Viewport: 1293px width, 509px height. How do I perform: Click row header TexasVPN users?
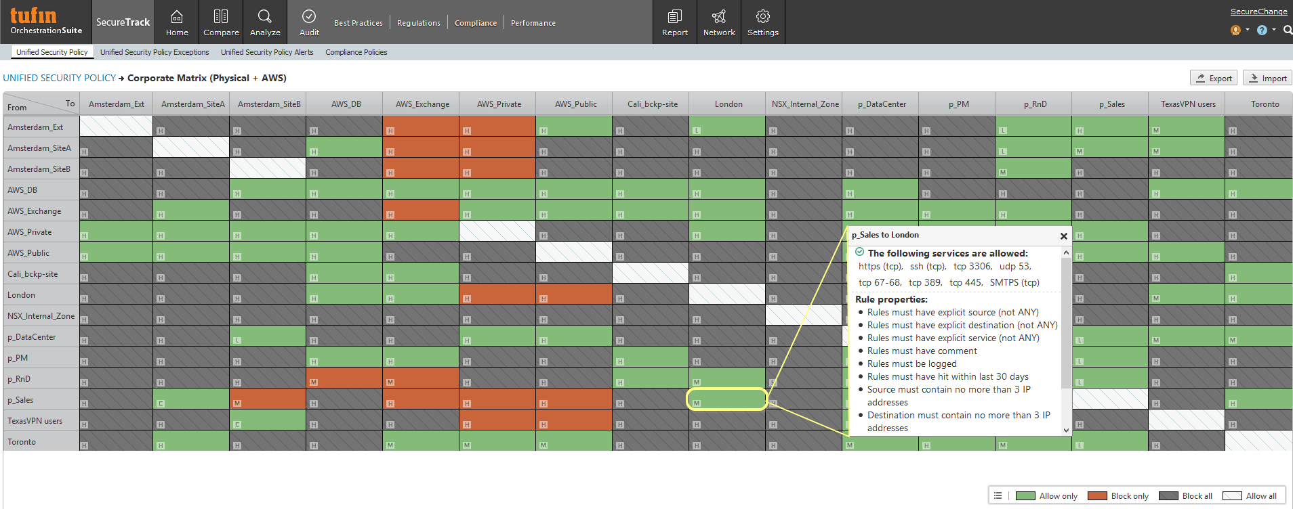[x=41, y=421]
